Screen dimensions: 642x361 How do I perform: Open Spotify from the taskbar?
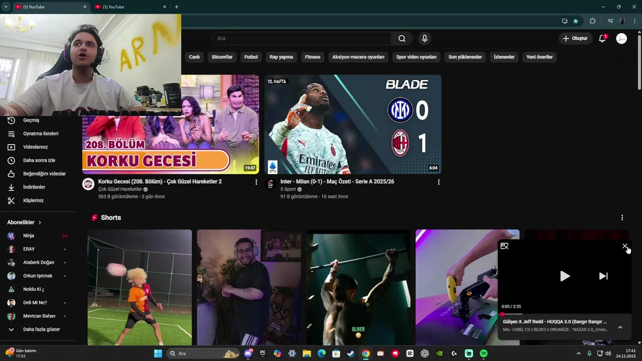click(x=484, y=353)
